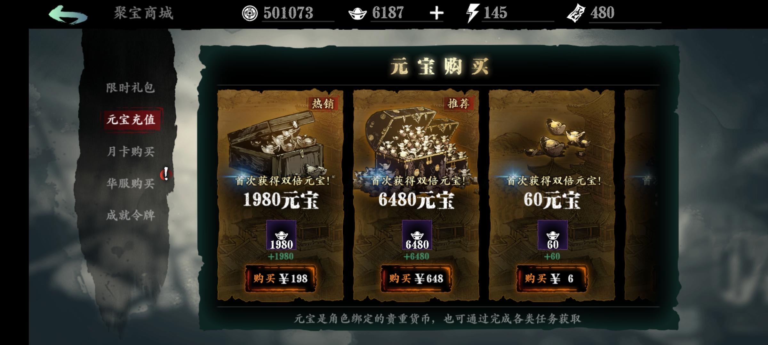Switch to the 月卡购买 tab

tap(131, 151)
